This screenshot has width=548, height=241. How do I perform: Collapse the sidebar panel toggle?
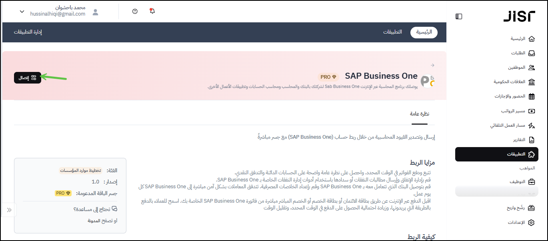tap(459, 16)
